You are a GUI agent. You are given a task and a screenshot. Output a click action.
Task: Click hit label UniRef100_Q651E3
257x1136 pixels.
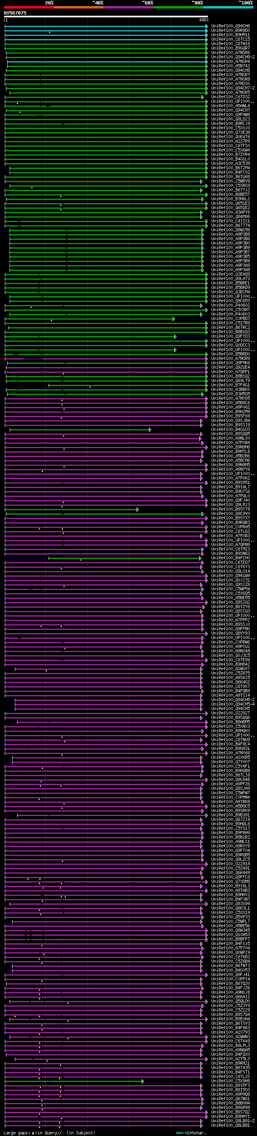coord(230,203)
